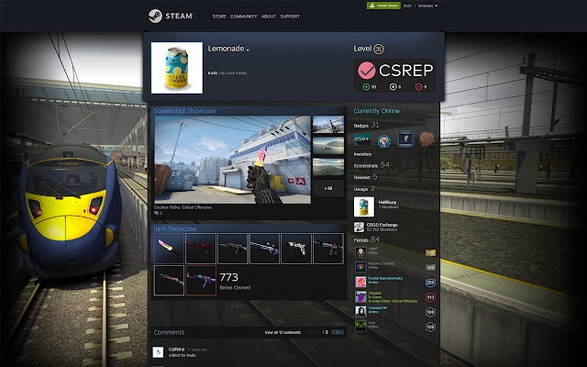
Task: Open the ABOUT page
Action: point(269,17)
